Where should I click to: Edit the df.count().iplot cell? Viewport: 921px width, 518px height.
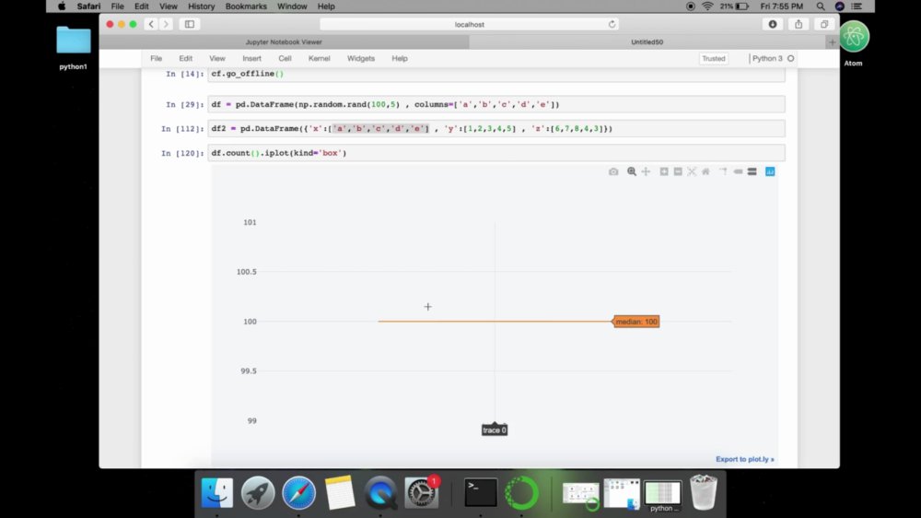(495, 153)
